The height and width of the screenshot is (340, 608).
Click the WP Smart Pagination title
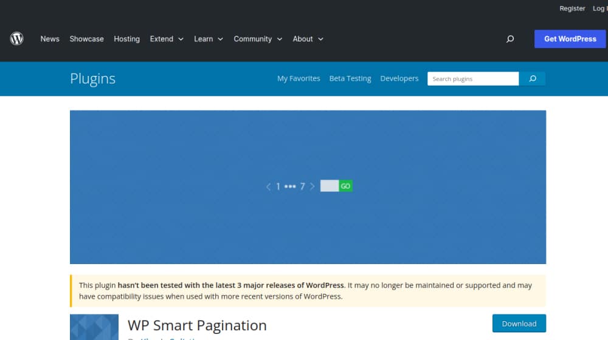point(197,325)
